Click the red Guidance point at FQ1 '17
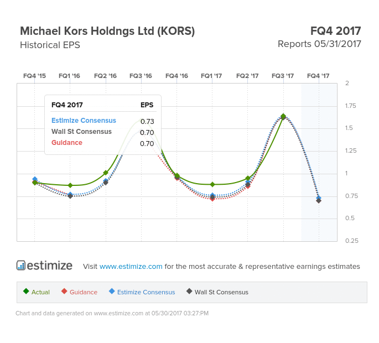 [212, 199]
